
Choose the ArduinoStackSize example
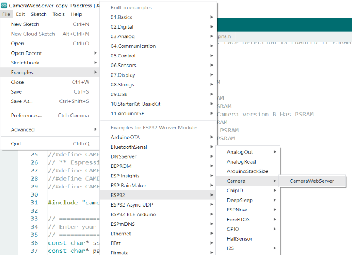coord(247,171)
